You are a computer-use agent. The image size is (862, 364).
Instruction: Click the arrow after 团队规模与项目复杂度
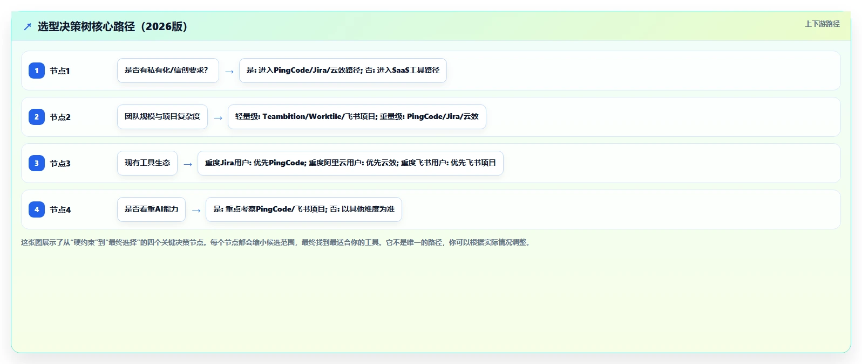pos(218,118)
